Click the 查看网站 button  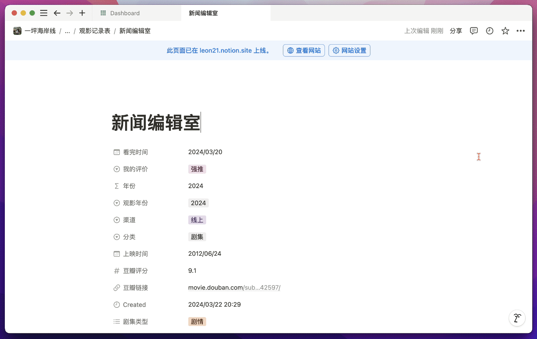[x=304, y=51]
